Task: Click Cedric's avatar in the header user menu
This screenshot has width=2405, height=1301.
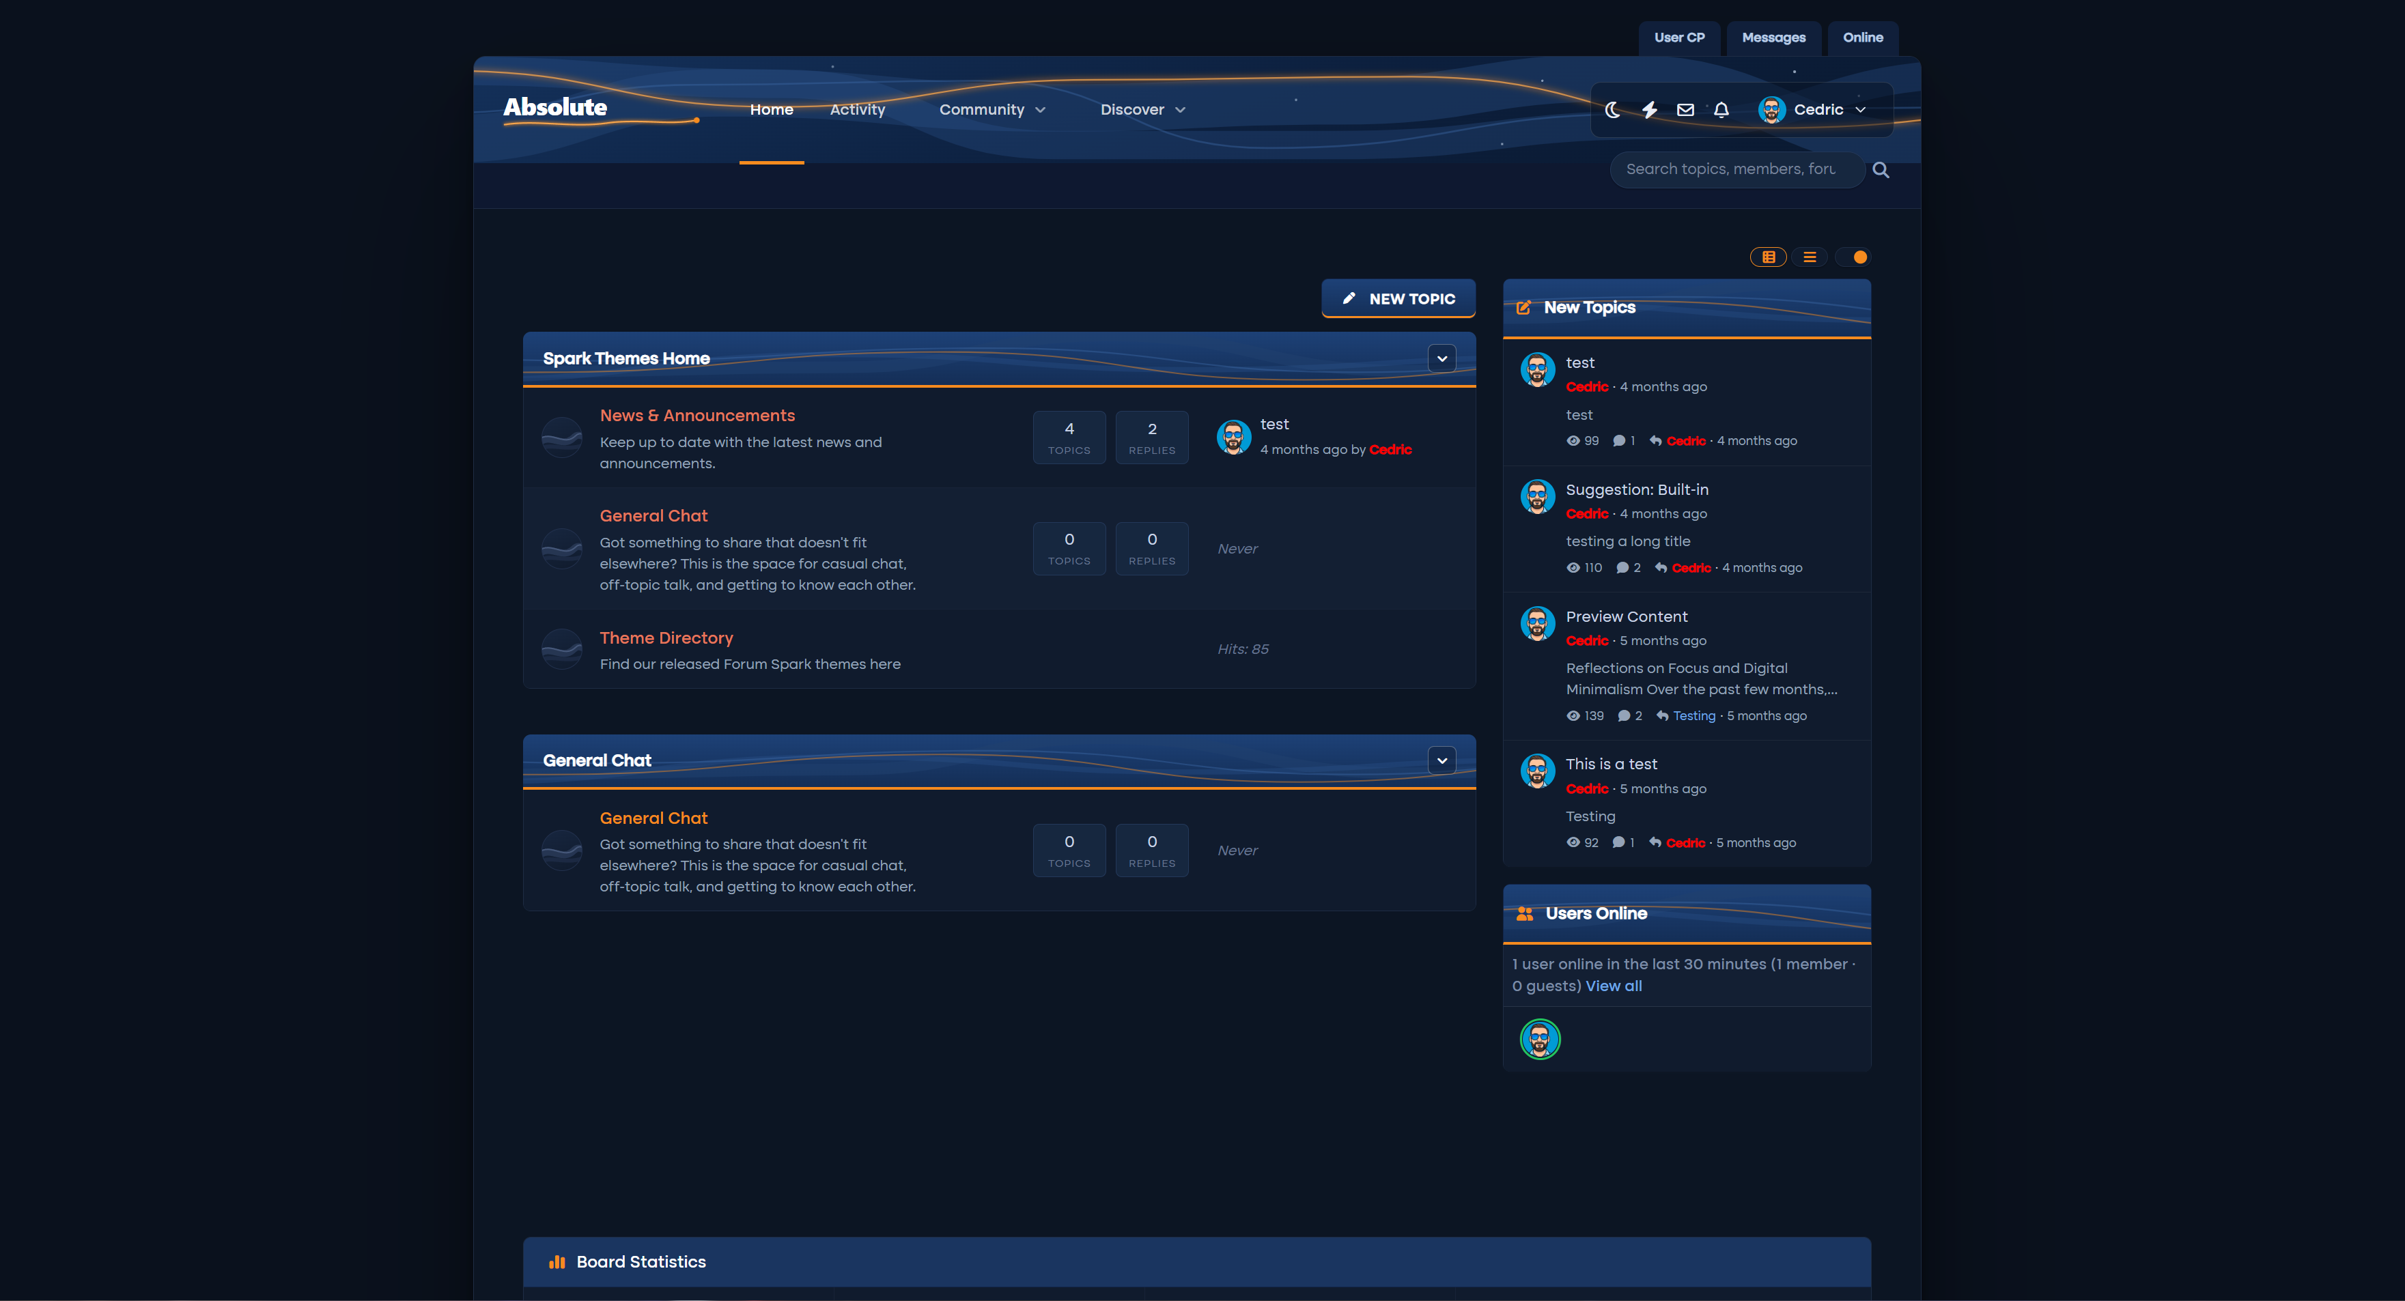Action: [1772, 110]
